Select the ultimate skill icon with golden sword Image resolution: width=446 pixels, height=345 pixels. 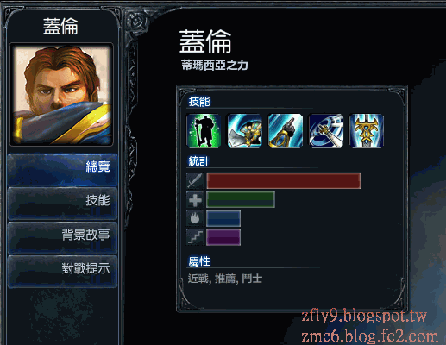(367, 131)
